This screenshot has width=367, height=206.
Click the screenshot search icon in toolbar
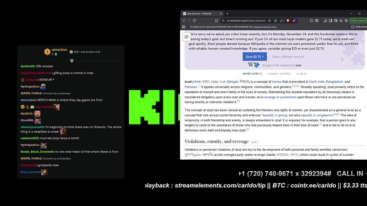pos(317,21)
